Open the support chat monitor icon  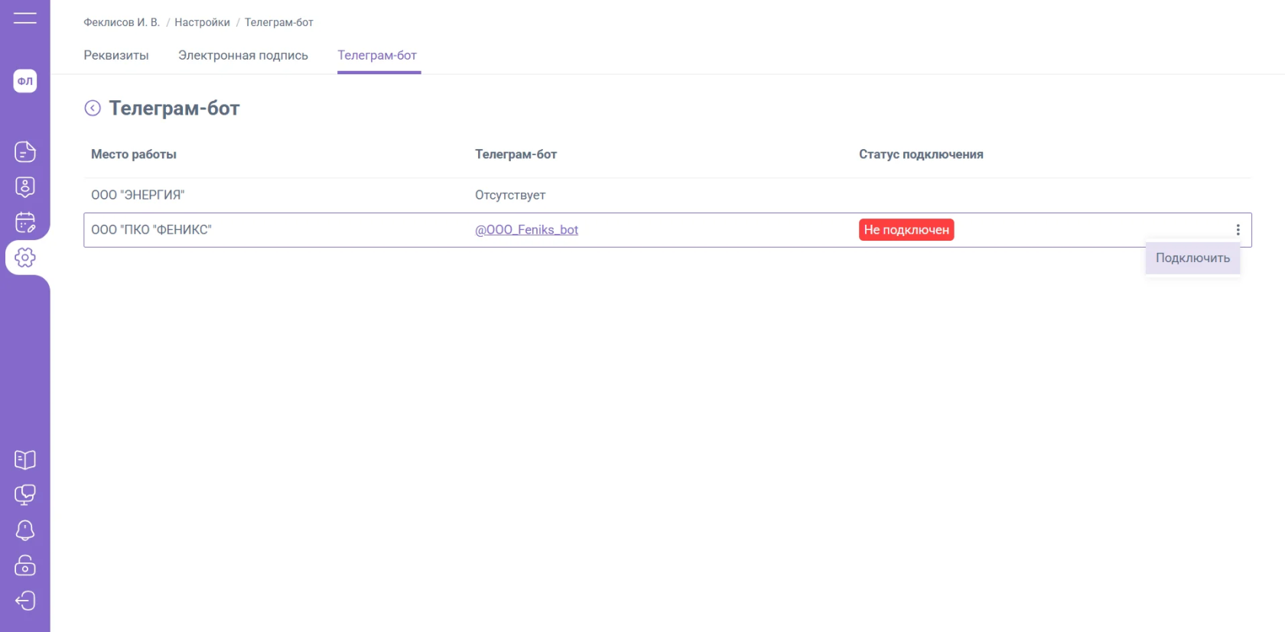click(24, 495)
